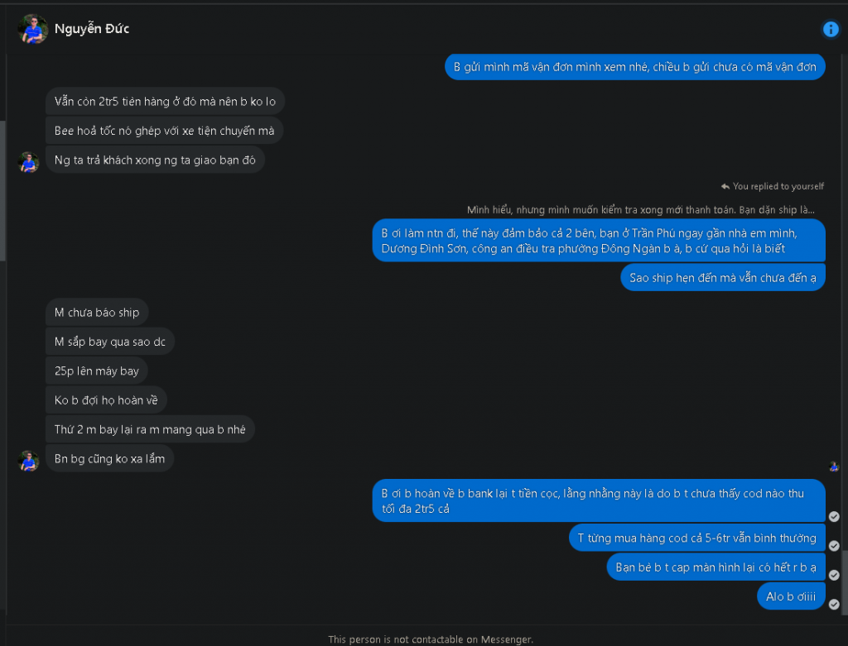
Task: Click the "Vẫn còn 2tr5 tiền hàng" message
Action: click(x=165, y=101)
